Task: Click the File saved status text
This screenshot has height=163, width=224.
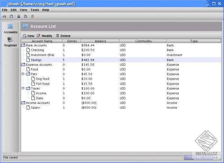Action: pos(10,157)
